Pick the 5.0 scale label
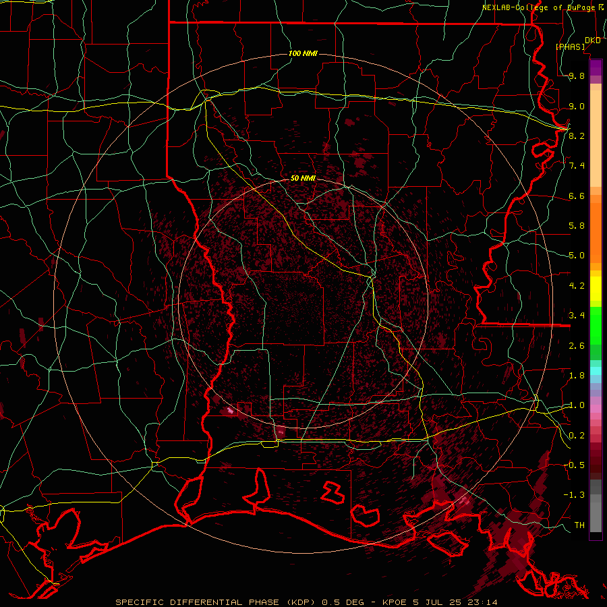This screenshot has height=607, width=607. click(x=577, y=256)
